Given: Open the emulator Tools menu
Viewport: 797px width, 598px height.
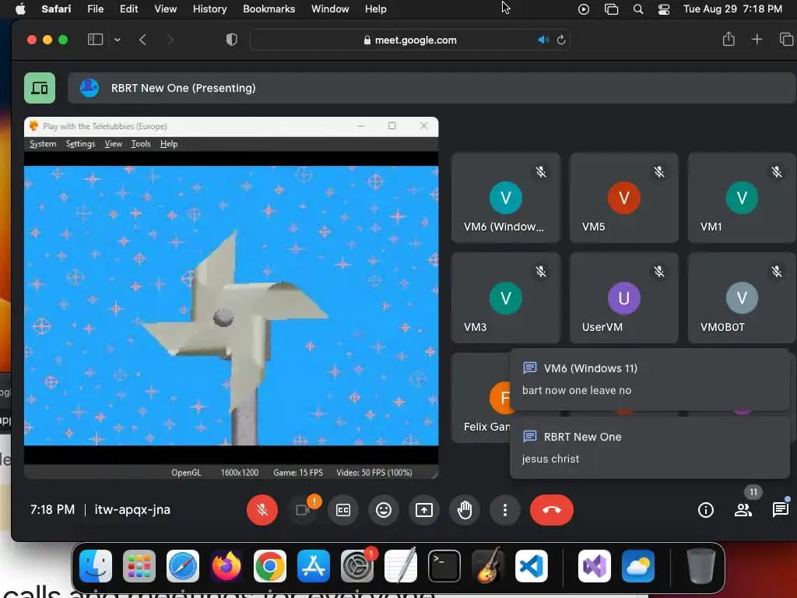Looking at the screenshot, I should 141,144.
